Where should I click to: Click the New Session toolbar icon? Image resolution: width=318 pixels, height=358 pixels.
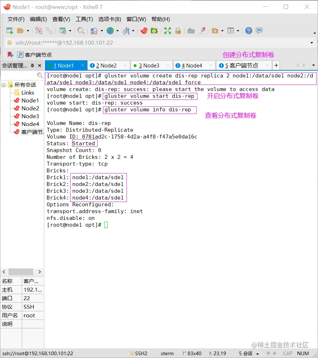pos(10,31)
